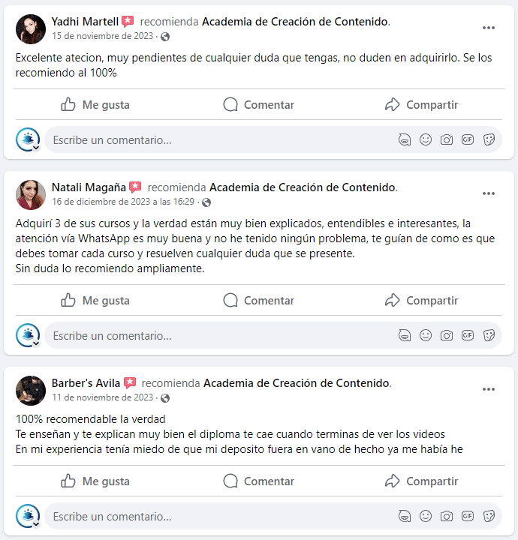Switch commenting profile on Yadhi's post
This screenshot has height=540, width=518.
coord(28,139)
